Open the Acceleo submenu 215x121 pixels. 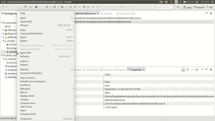(x=46, y=99)
